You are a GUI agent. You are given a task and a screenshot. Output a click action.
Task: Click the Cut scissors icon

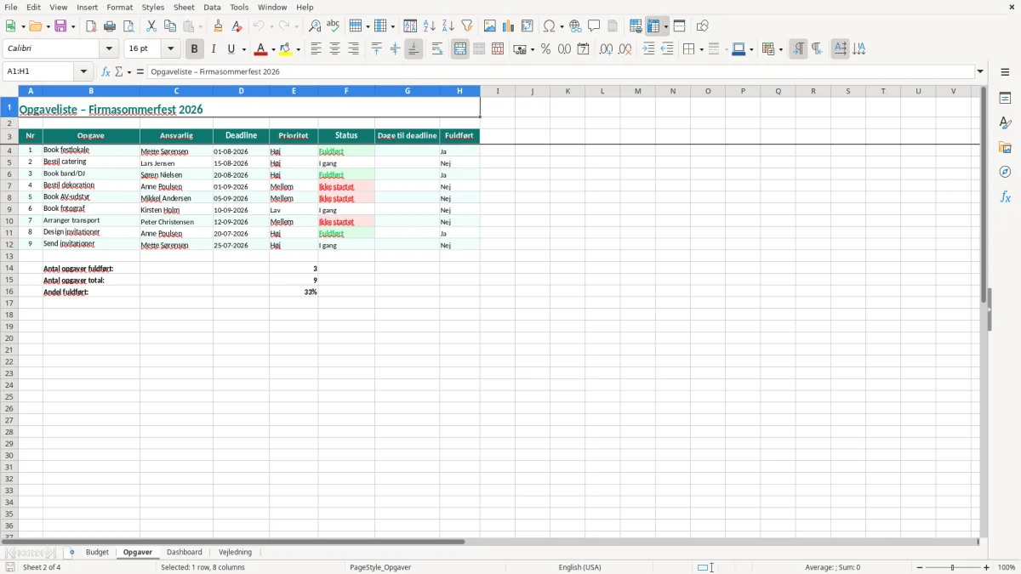(151, 26)
